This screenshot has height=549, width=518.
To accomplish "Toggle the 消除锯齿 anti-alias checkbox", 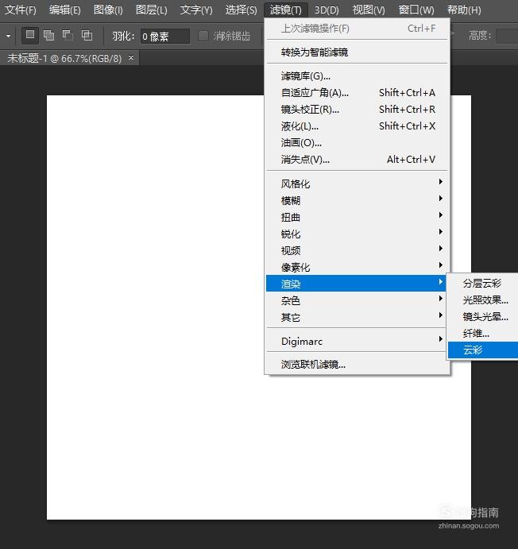I will pos(203,36).
